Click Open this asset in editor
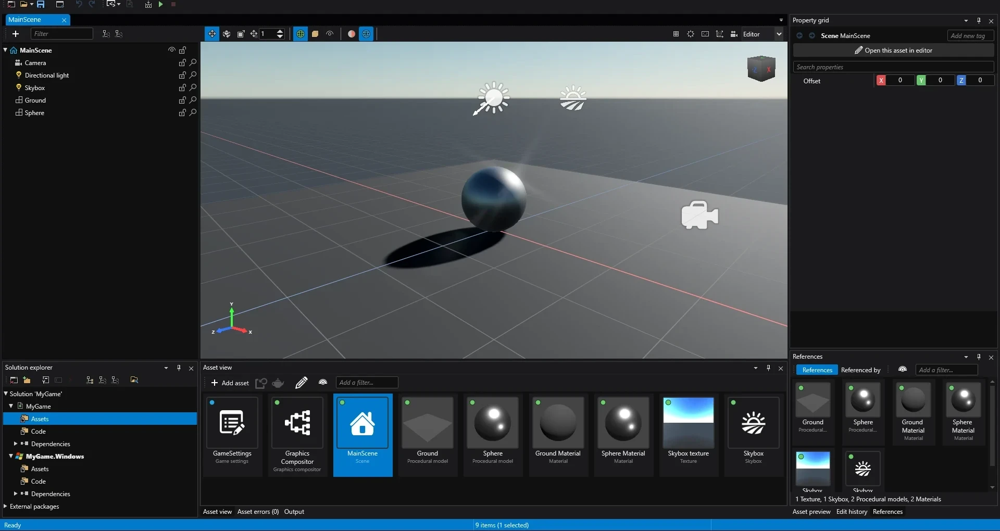This screenshot has width=1000, height=531. [x=893, y=50]
